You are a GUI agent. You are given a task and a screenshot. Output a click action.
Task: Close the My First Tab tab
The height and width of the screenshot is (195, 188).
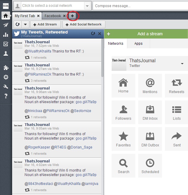pyautogui.click(x=38, y=16)
